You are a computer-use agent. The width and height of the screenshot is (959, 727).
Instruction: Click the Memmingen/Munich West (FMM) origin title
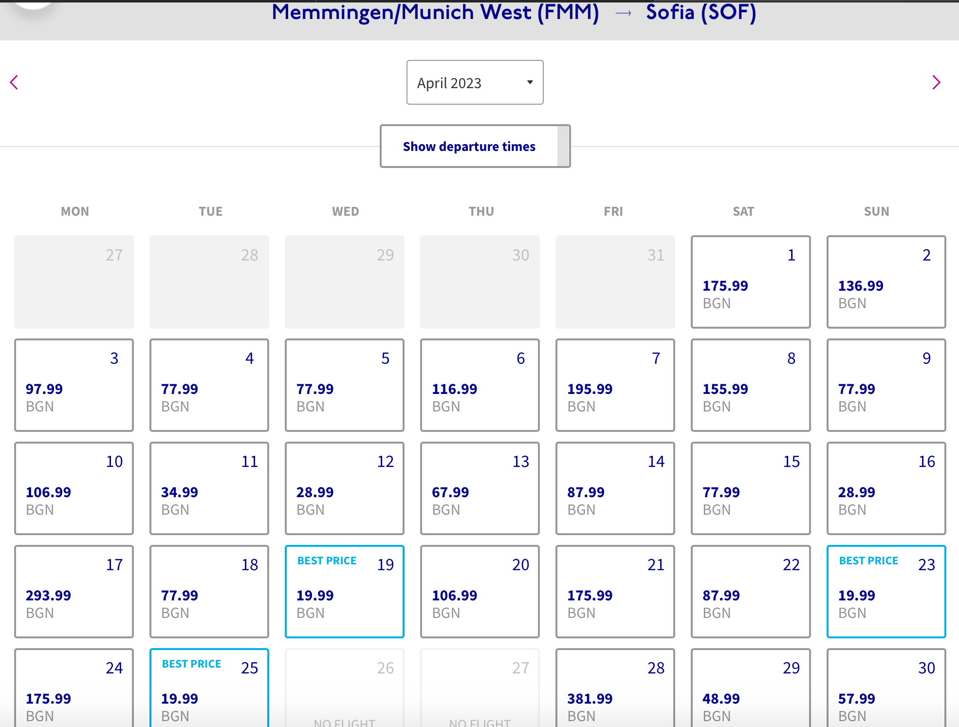(435, 13)
